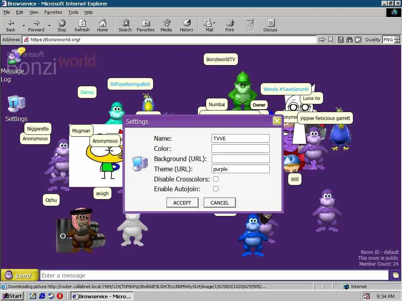Click the Forward toolbar icon
Image resolution: width=402 pixels, height=301 pixels.
coord(36,25)
